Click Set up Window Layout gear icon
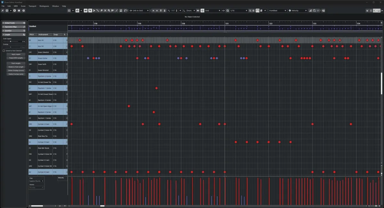 [382, 11]
